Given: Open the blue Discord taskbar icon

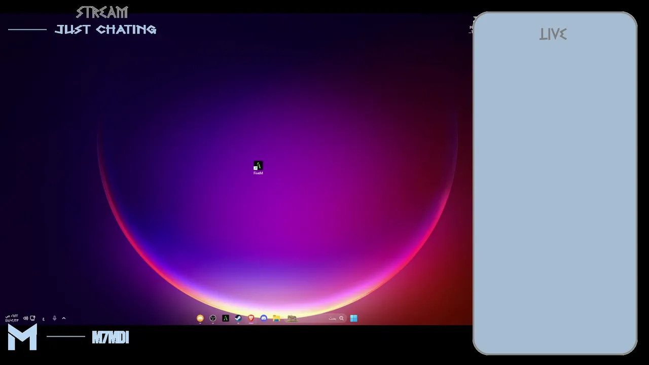Looking at the screenshot, I should coord(264,318).
